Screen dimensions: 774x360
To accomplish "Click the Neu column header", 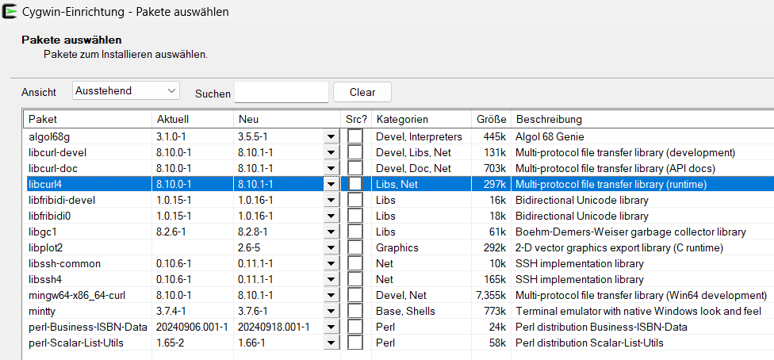I will (x=285, y=119).
